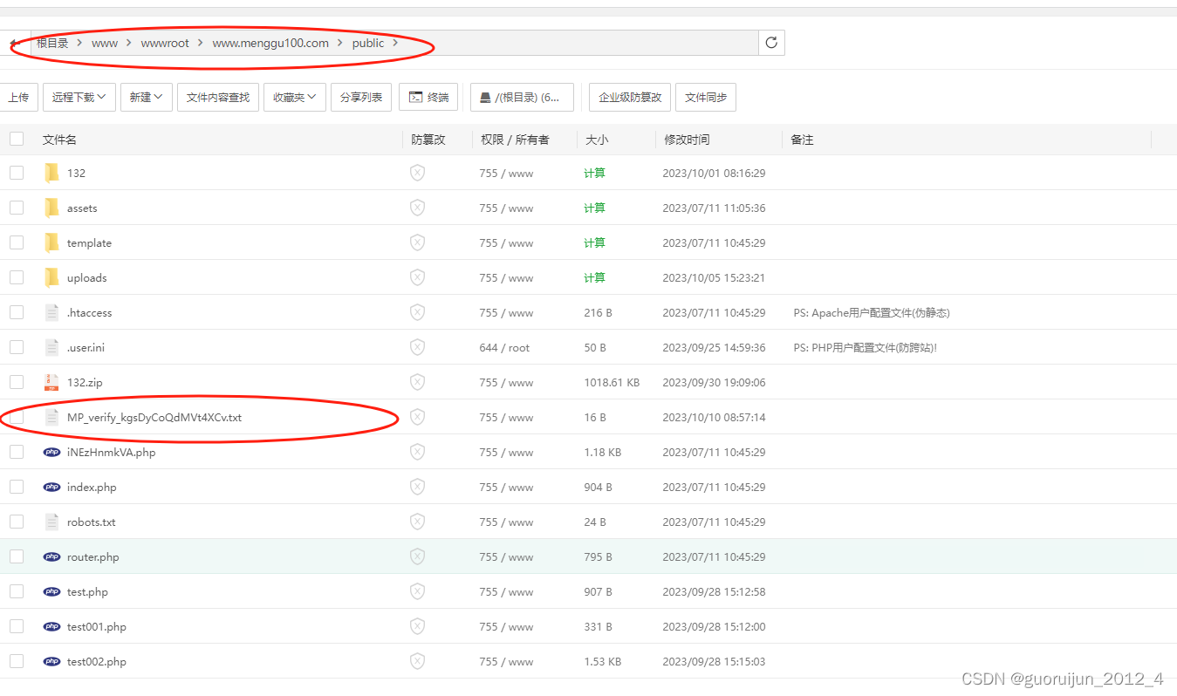Sort by 大小 column header
The height and width of the screenshot is (696, 1177).
pos(597,140)
